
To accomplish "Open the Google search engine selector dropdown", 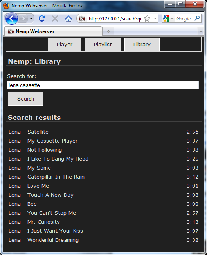I will click(x=168, y=18).
